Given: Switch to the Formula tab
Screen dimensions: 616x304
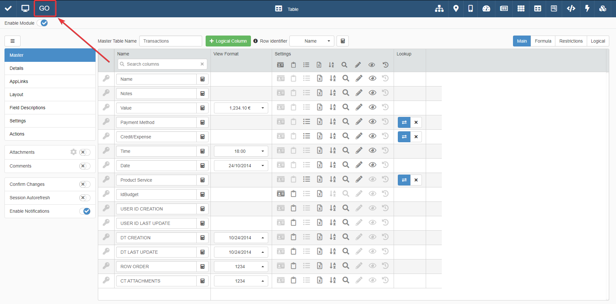Looking at the screenshot, I should [543, 41].
